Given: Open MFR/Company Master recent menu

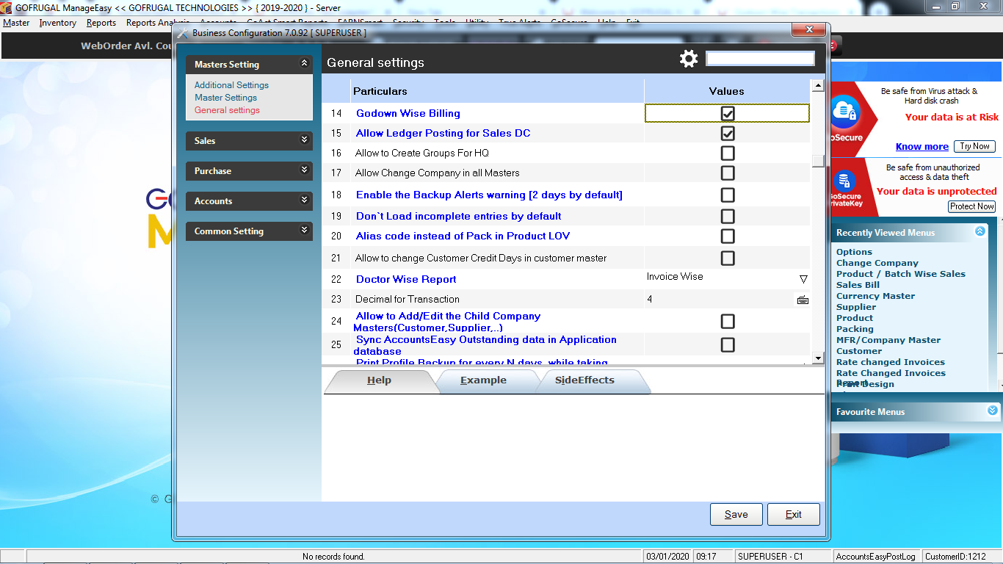Looking at the screenshot, I should point(888,340).
